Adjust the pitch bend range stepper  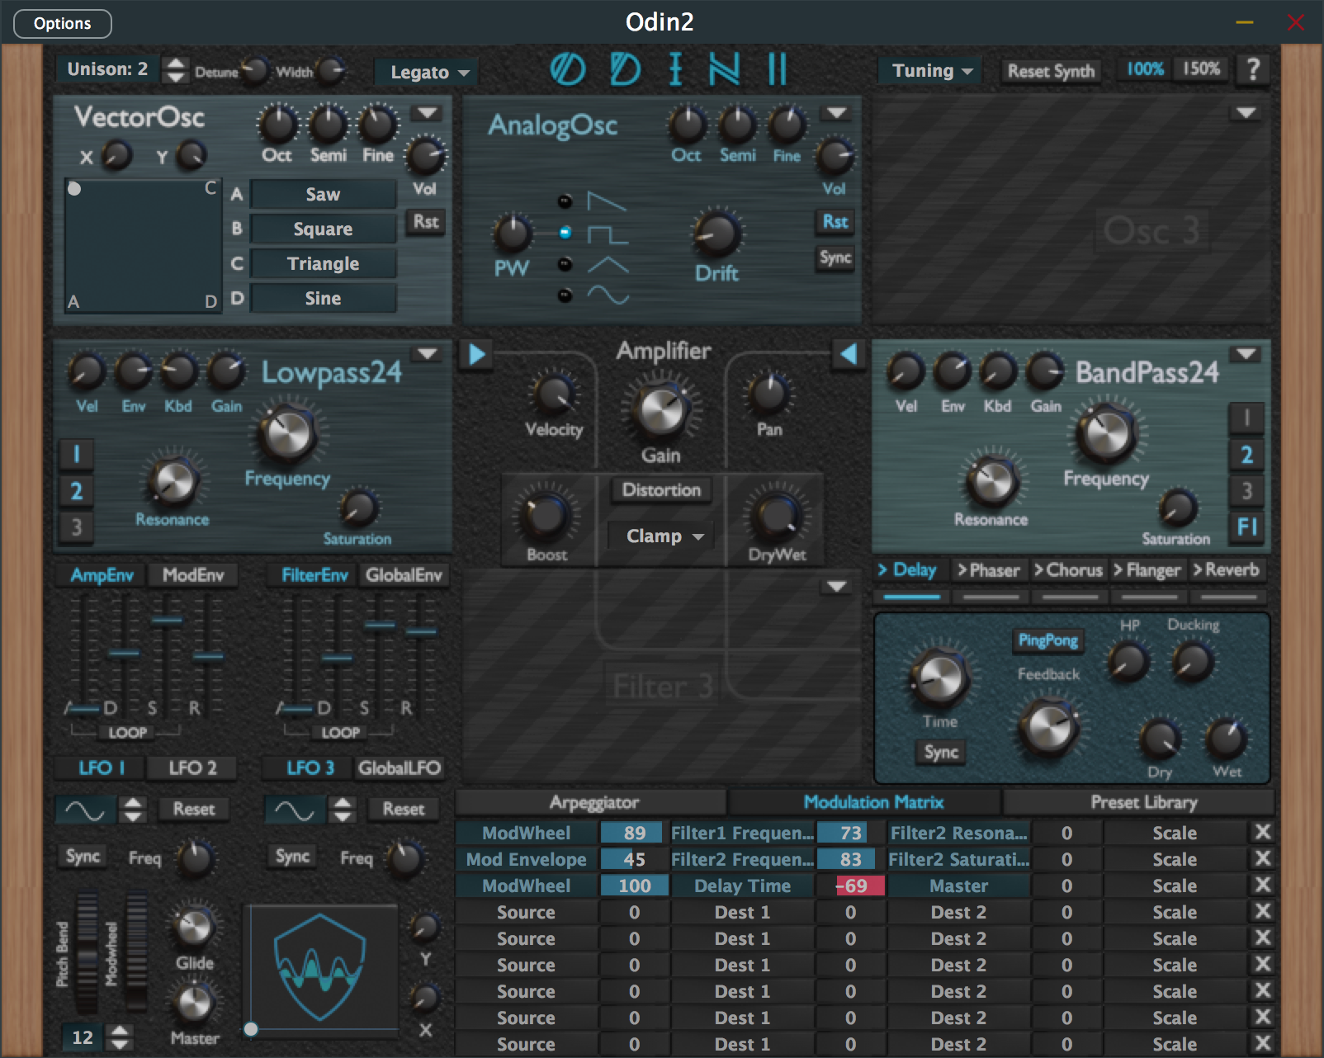121,1037
